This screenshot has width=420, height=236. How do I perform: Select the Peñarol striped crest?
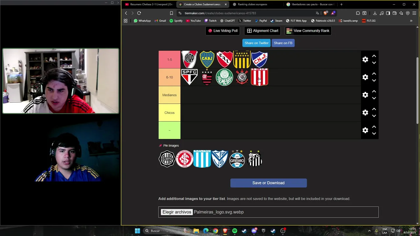coord(242,59)
